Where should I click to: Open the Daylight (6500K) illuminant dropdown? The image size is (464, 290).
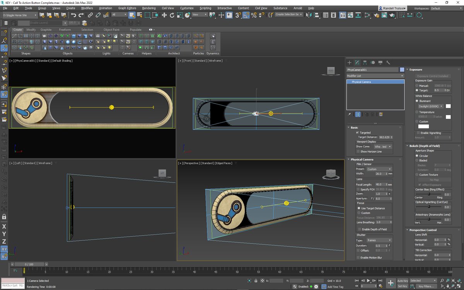(x=431, y=106)
